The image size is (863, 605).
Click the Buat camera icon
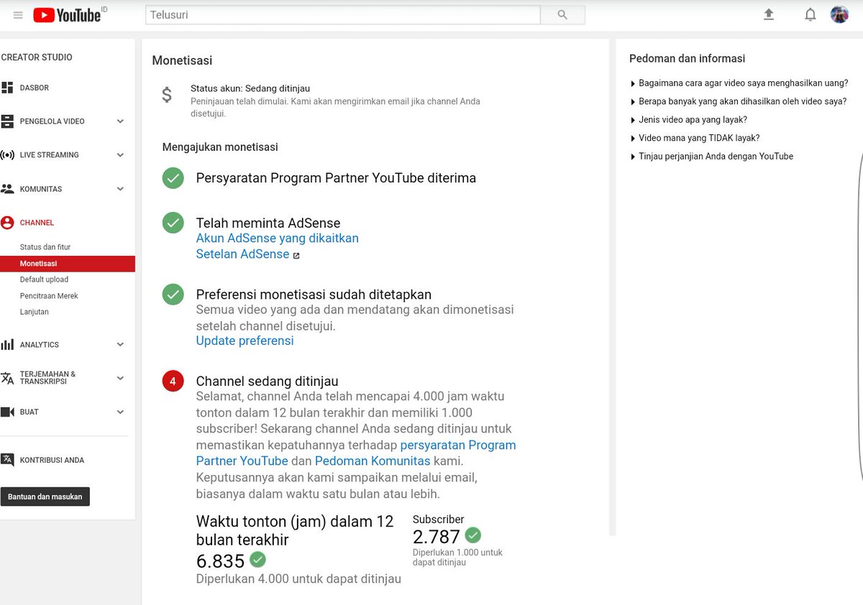pyautogui.click(x=7, y=412)
